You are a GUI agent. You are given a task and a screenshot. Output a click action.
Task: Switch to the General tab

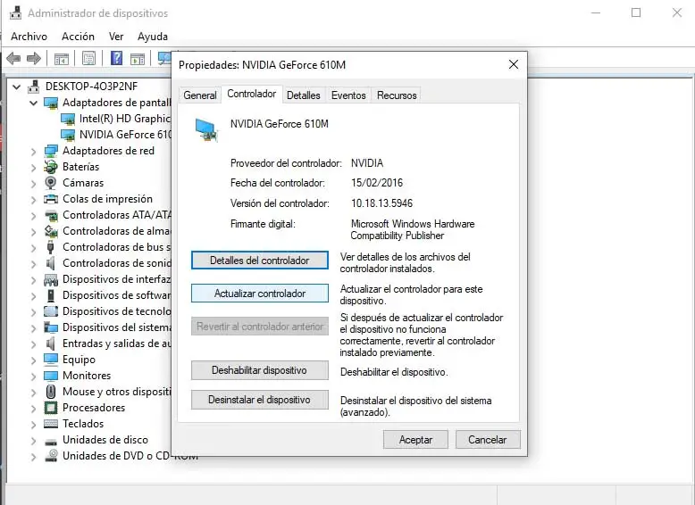(x=200, y=95)
